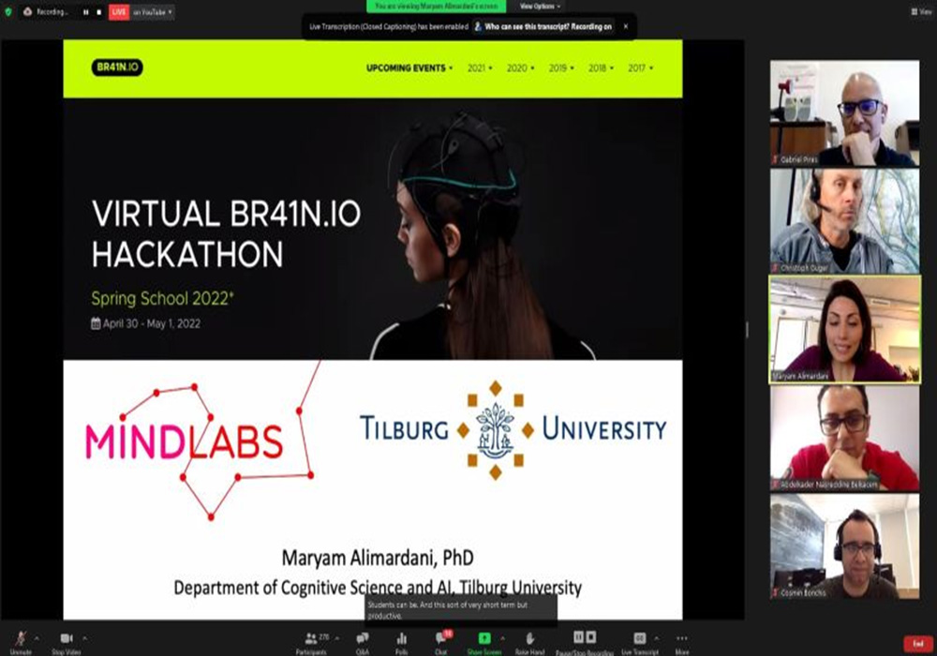Screen dimensions: 937x656
Task: Click the Stop Video camera icon
Action: (67, 638)
